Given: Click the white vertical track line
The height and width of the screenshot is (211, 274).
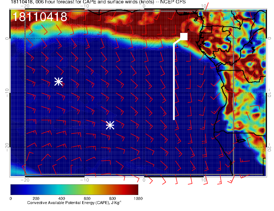Looking at the screenshot, I should click(x=174, y=82).
